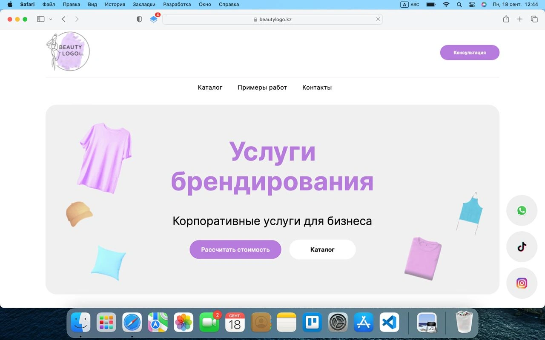This screenshot has height=340, width=545.
Task: Open the Разработка menu
Action: (177, 5)
